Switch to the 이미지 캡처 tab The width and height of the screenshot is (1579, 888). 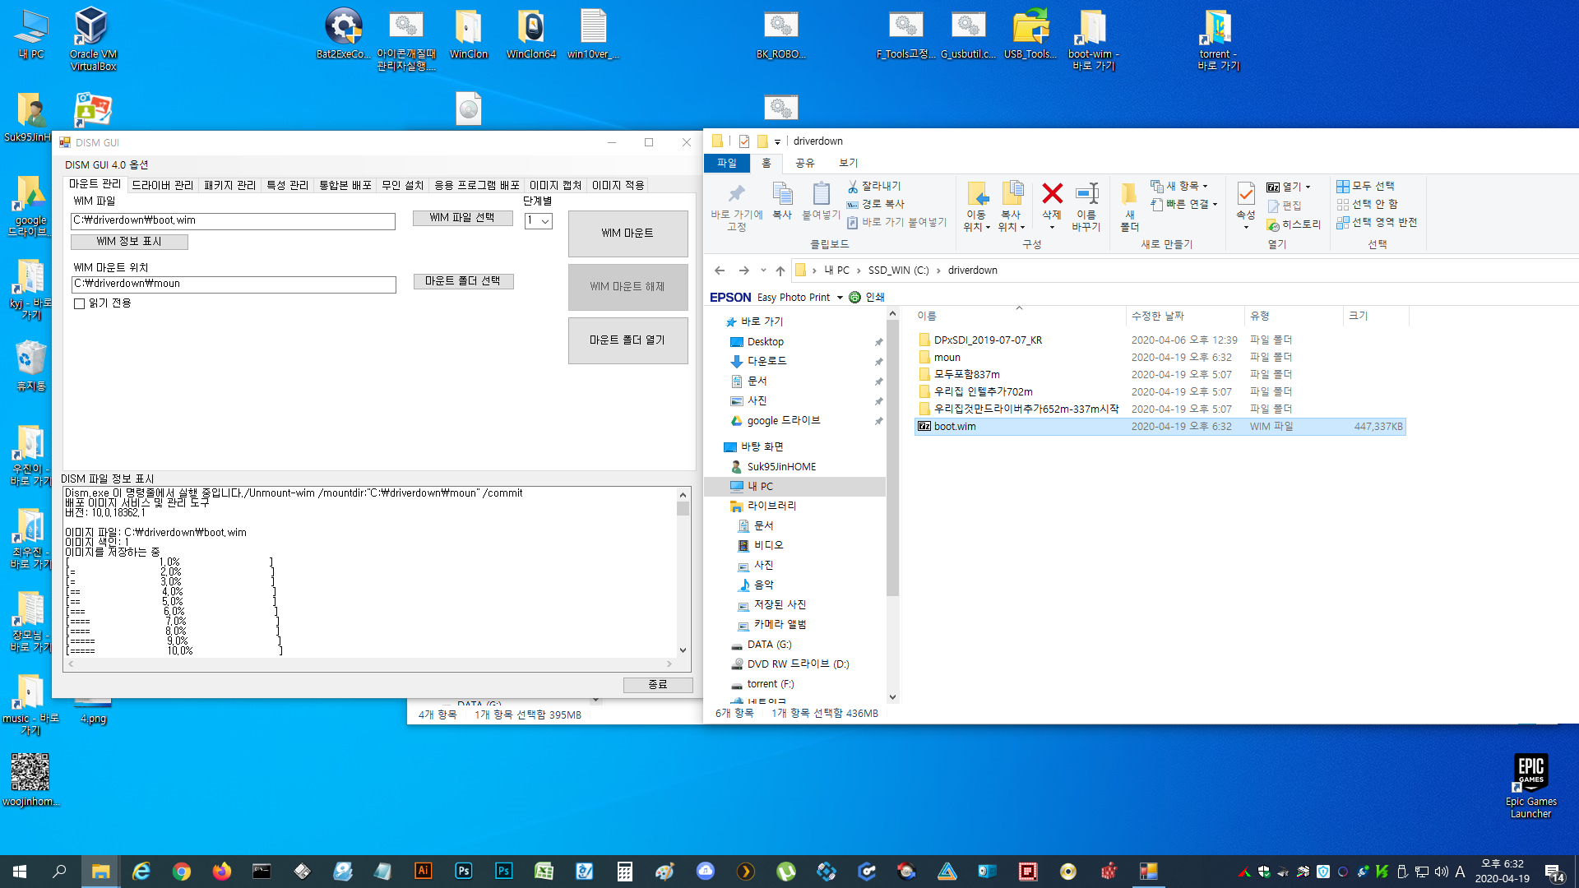555,186
